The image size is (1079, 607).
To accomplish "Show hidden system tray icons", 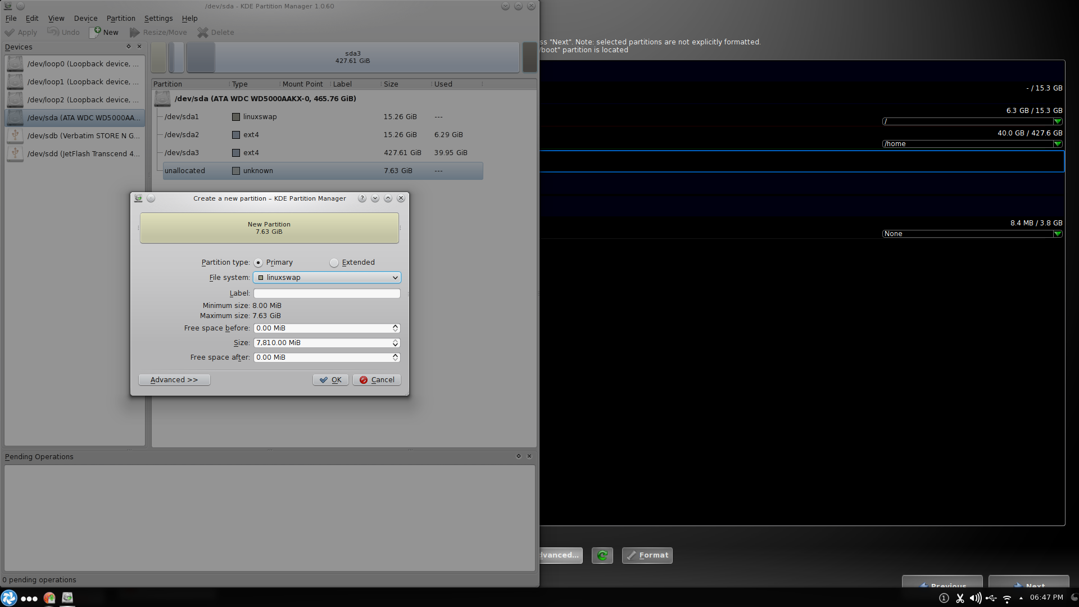I will pyautogui.click(x=1021, y=598).
